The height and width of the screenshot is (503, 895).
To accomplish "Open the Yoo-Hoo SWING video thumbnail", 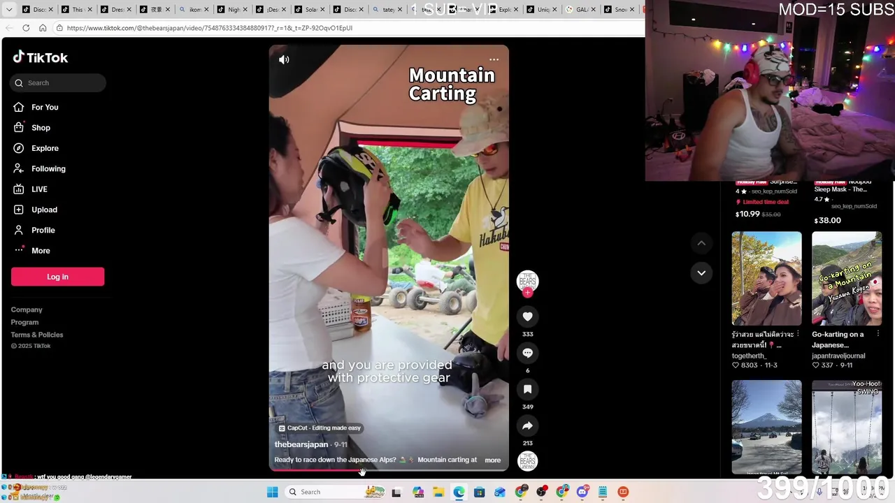I will [847, 427].
